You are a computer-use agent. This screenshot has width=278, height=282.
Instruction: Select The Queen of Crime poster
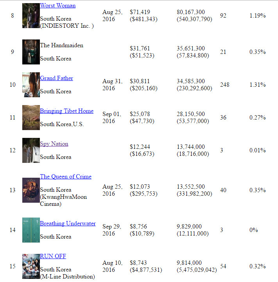[31, 190]
